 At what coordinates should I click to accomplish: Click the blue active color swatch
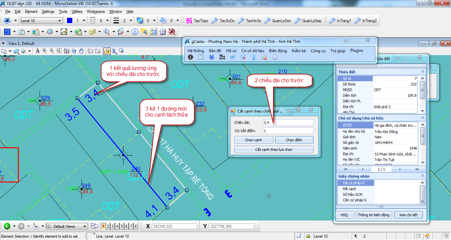pos(69,20)
